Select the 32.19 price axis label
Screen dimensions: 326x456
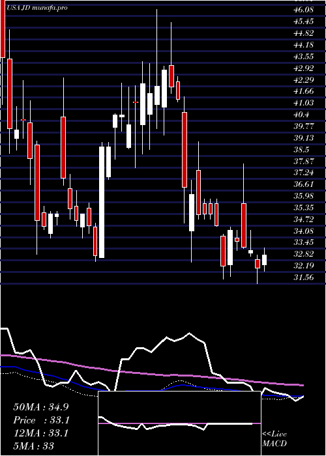pos(304,266)
